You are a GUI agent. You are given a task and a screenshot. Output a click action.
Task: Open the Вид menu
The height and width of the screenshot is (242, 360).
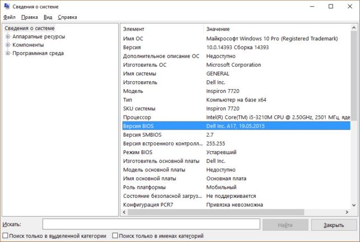48,17
